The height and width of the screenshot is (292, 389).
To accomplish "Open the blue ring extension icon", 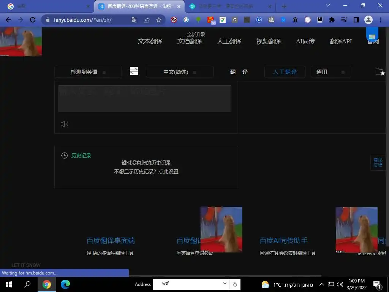I will (186, 20).
